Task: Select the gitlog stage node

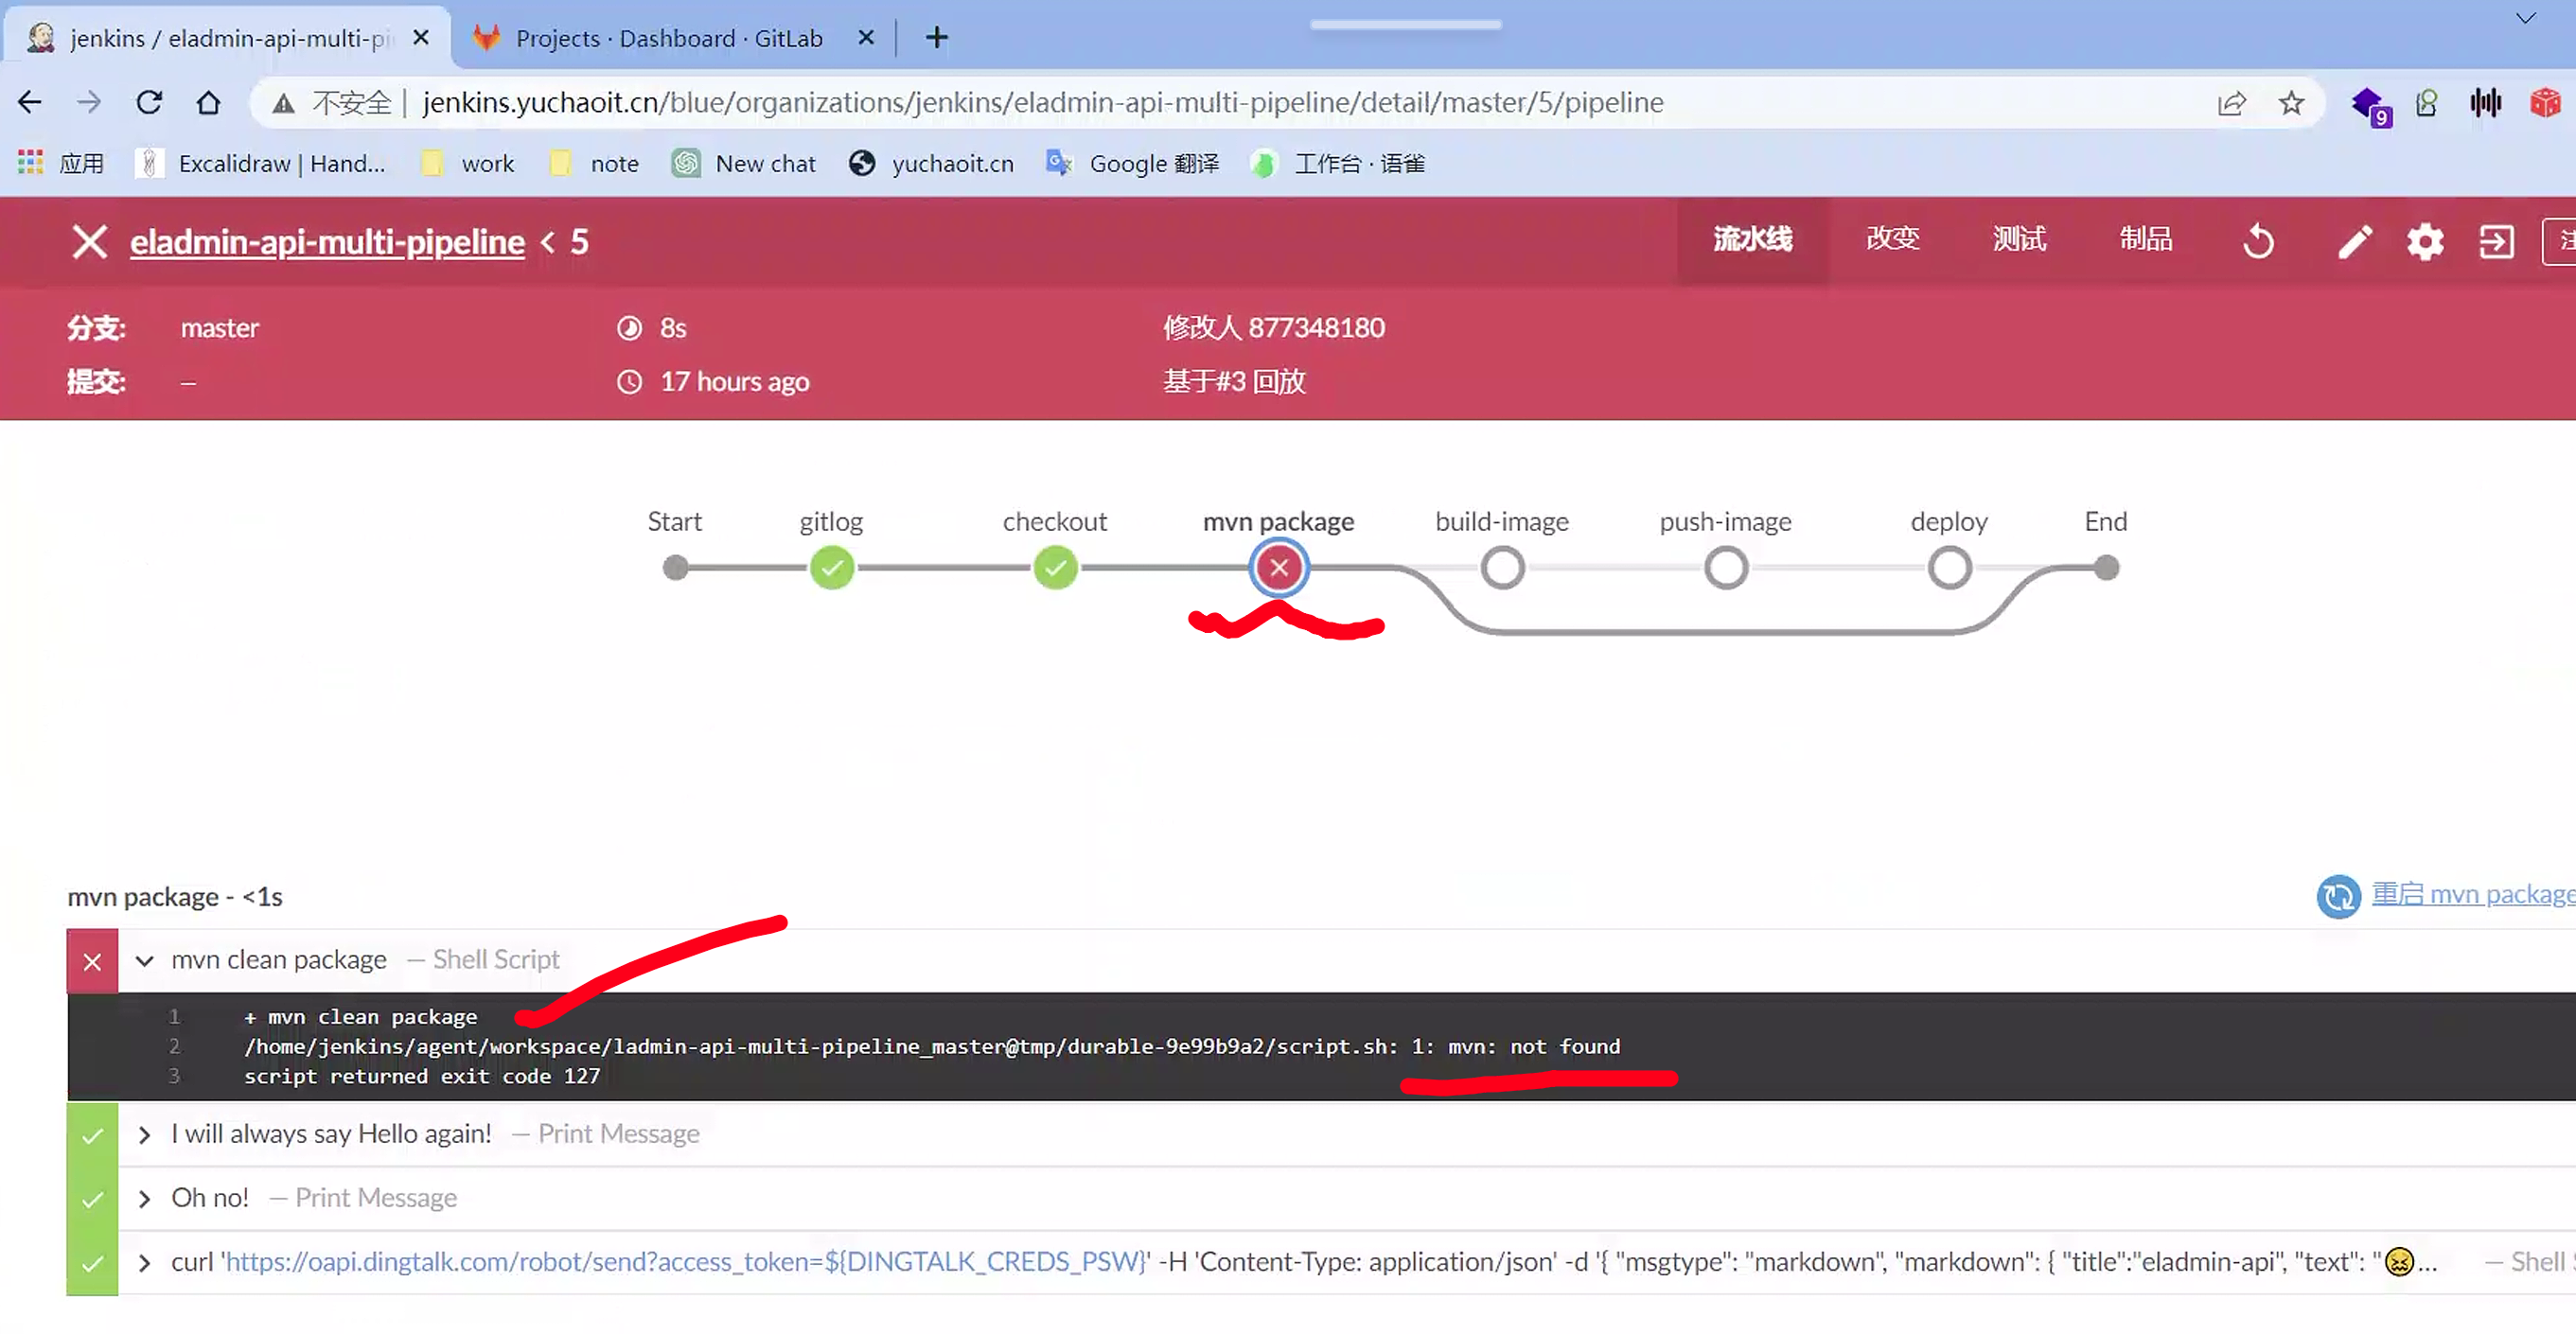Action: click(x=831, y=568)
